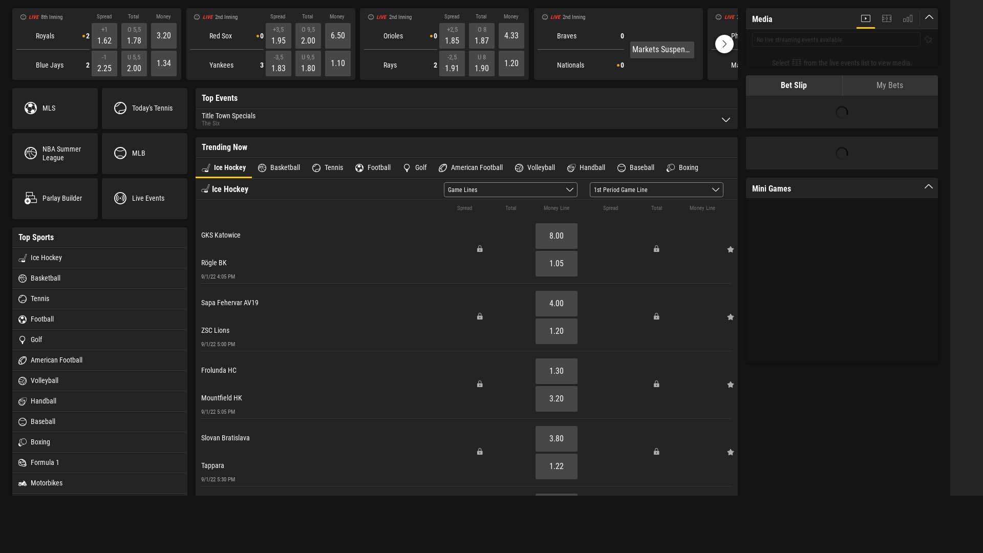Screen dimensions: 983x553
Task: Select Motorbikes in Top Sports sidebar
Action: coord(47,483)
